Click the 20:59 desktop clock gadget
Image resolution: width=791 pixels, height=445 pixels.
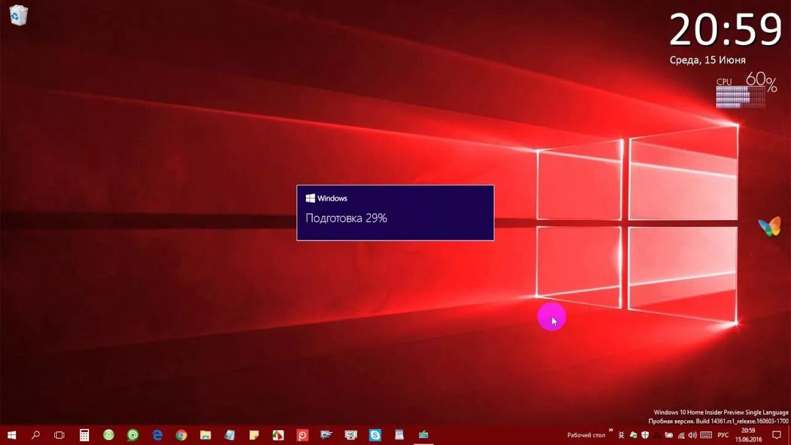[x=726, y=30]
